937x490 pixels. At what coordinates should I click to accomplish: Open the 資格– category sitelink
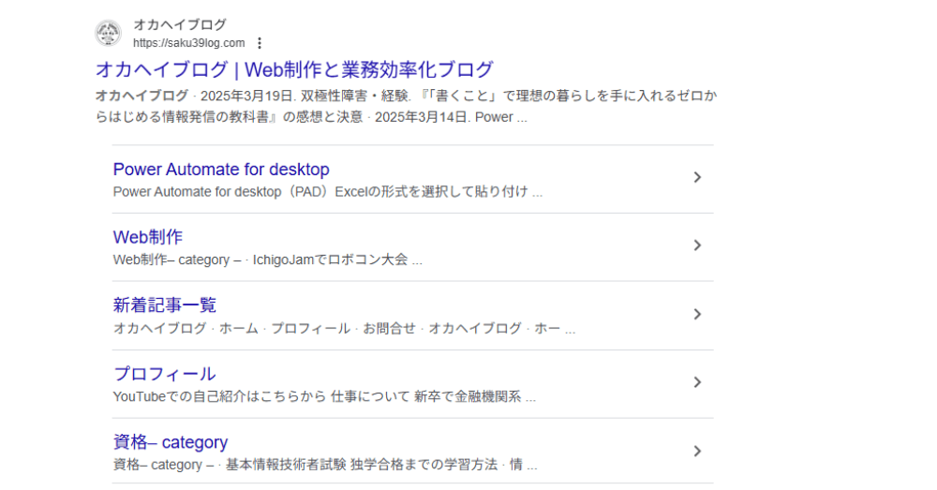(171, 442)
